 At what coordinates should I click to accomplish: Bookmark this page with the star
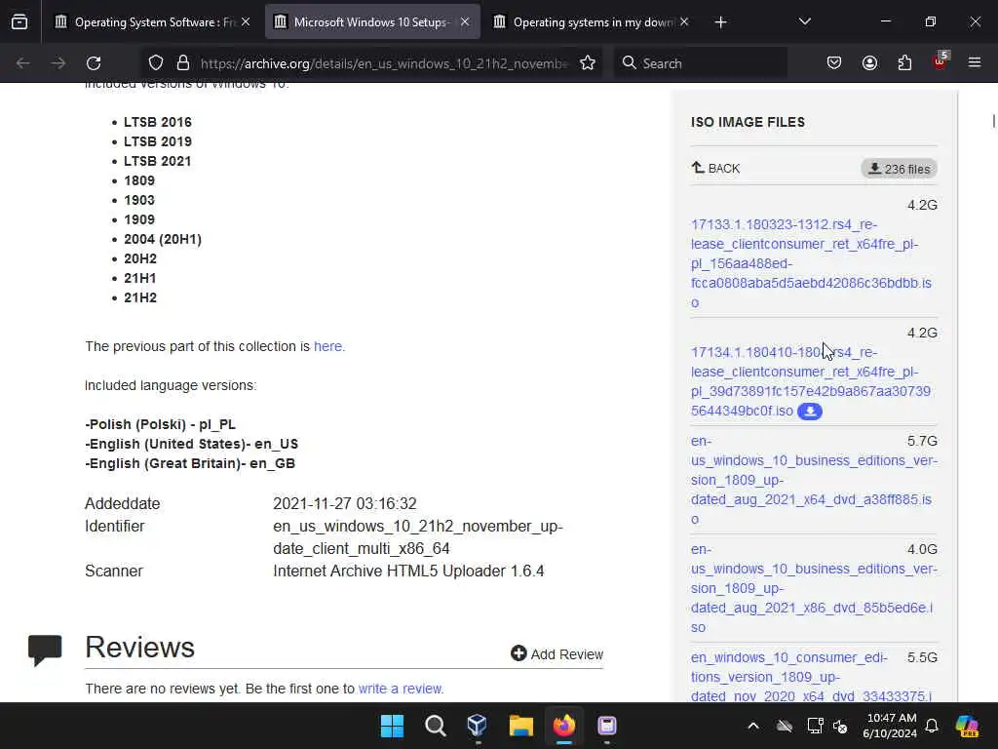[x=588, y=63]
